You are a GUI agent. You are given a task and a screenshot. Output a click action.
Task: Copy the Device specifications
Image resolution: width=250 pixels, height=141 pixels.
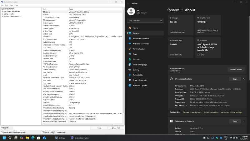pos(235,79)
